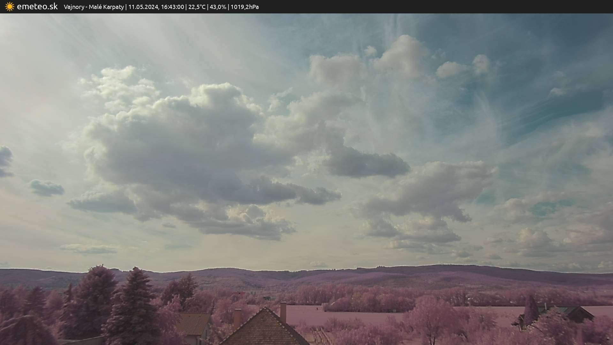Click the sun logo icon
The height and width of the screenshot is (345, 613).
10,7
